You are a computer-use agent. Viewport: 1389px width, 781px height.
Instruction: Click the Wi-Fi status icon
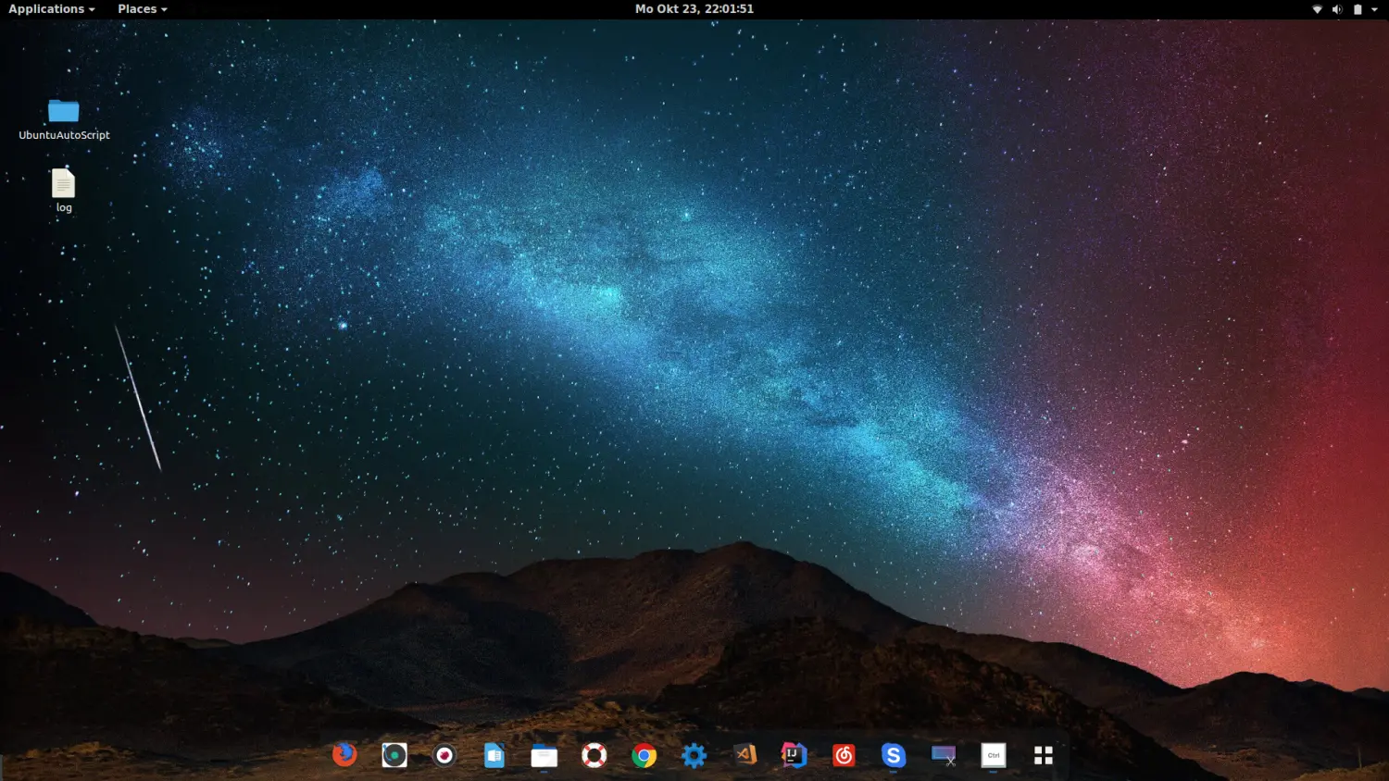point(1317,9)
